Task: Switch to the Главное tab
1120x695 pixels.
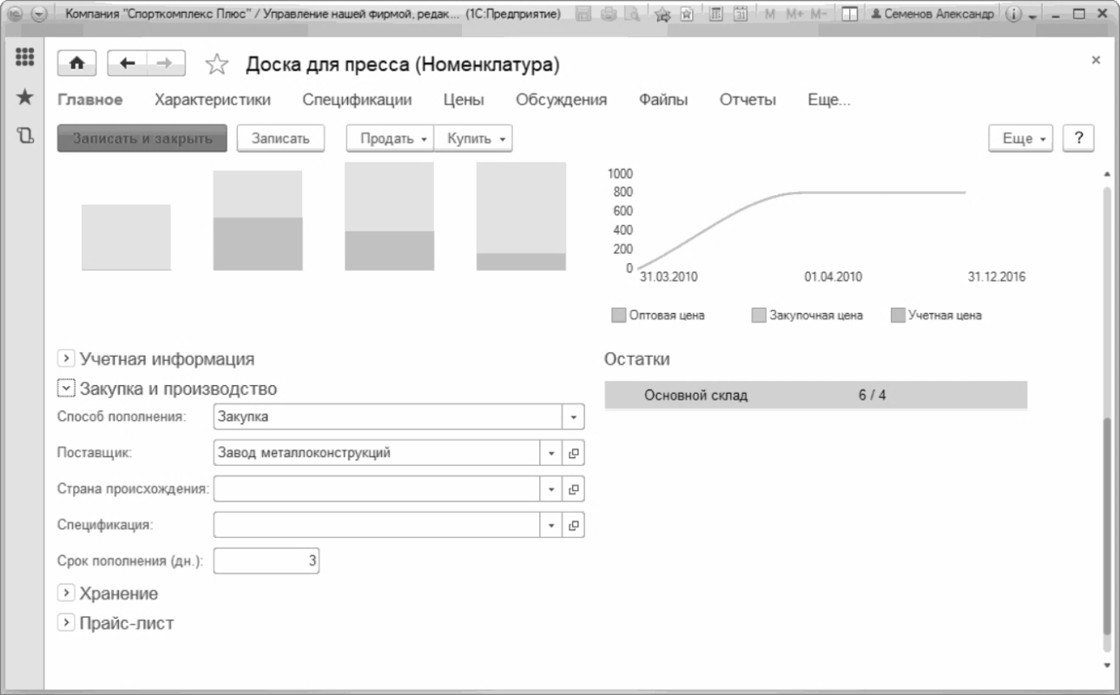Action: point(89,101)
